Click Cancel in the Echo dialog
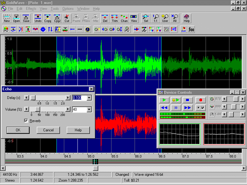The height and width of the screenshot is (185, 247). coord(48,130)
